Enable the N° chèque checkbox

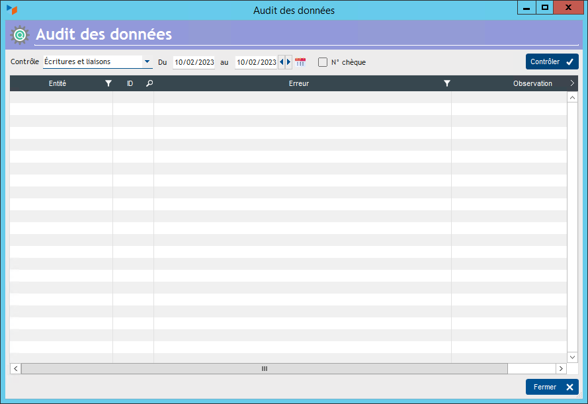[323, 62]
